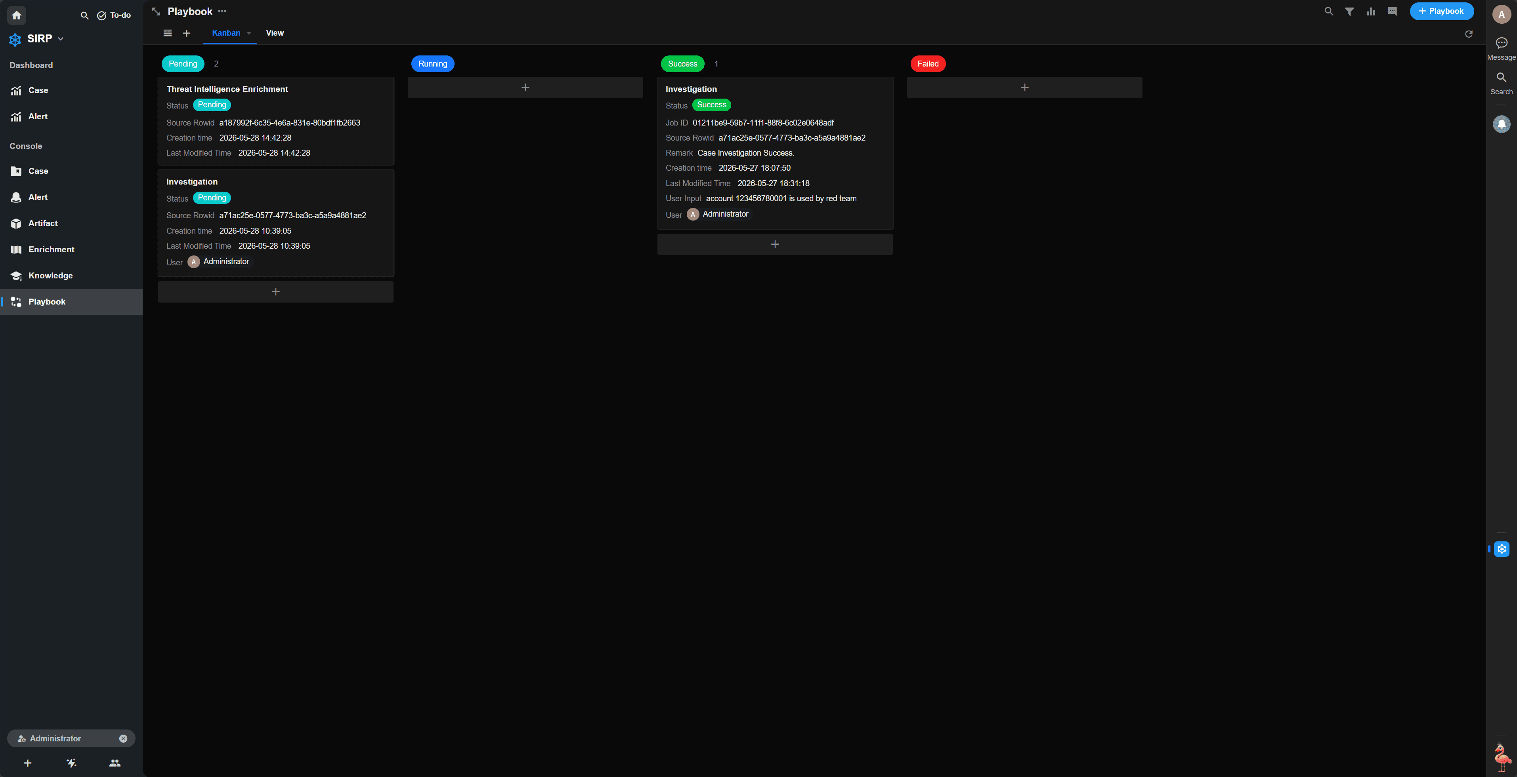The image size is (1517, 777).
Task: Switch to the View tab
Action: (x=275, y=33)
